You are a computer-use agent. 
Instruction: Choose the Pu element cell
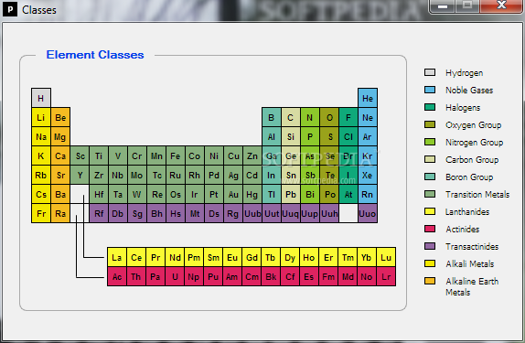tap(213, 276)
